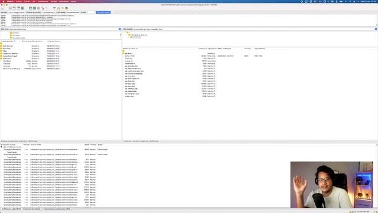Screen dimensions: 378x213
Task: Select wp-config-sample.php in remote list
Action: click(x=134, y=73)
